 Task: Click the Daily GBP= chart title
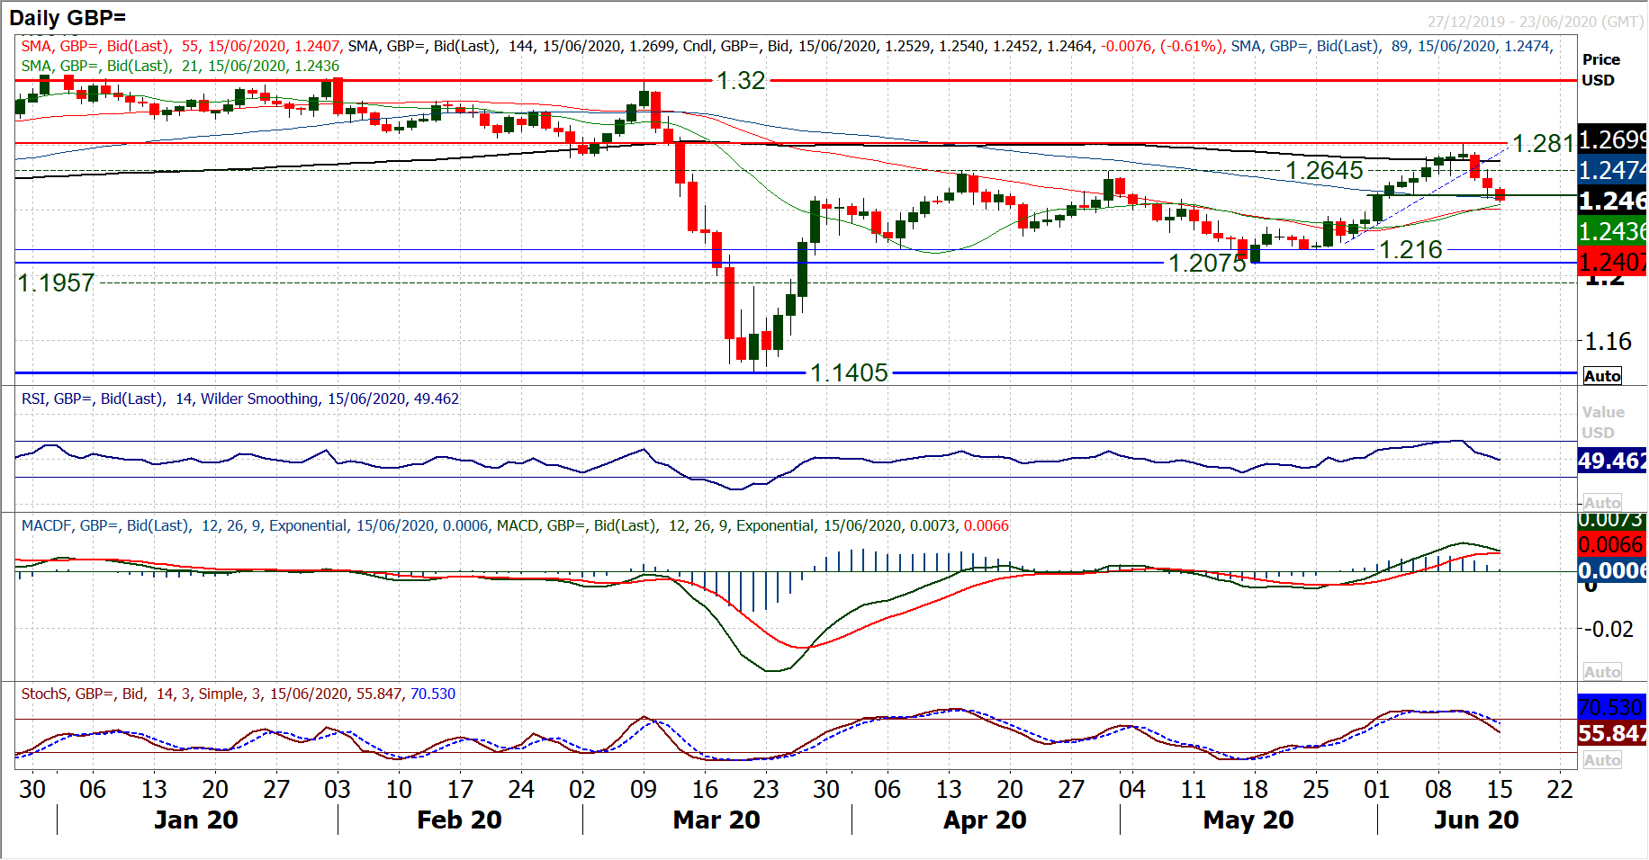68,17
